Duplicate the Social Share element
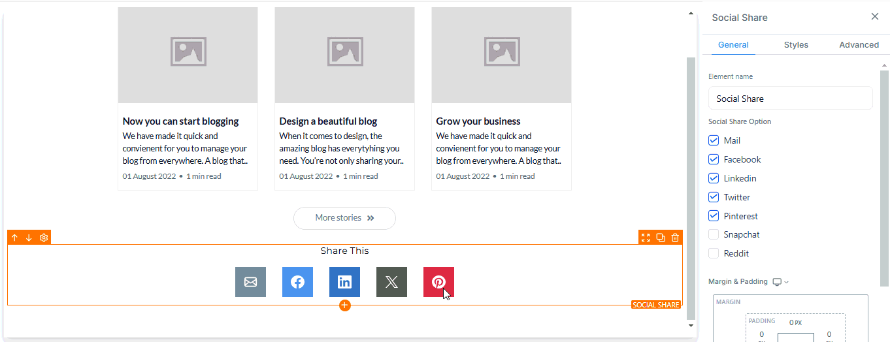This screenshot has height=342, width=890. click(661, 238)
